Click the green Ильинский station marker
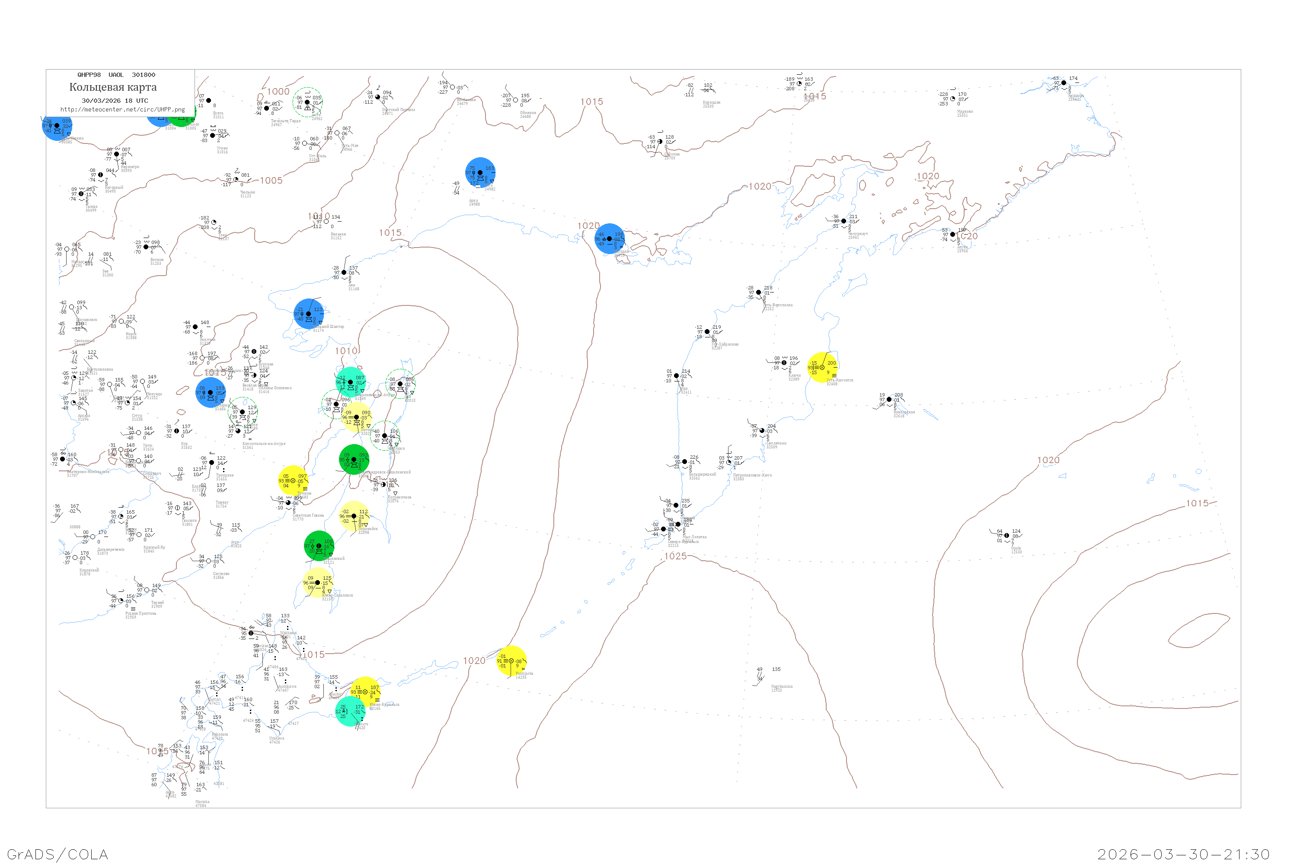The image size is (1297, 864). point(319,546)
